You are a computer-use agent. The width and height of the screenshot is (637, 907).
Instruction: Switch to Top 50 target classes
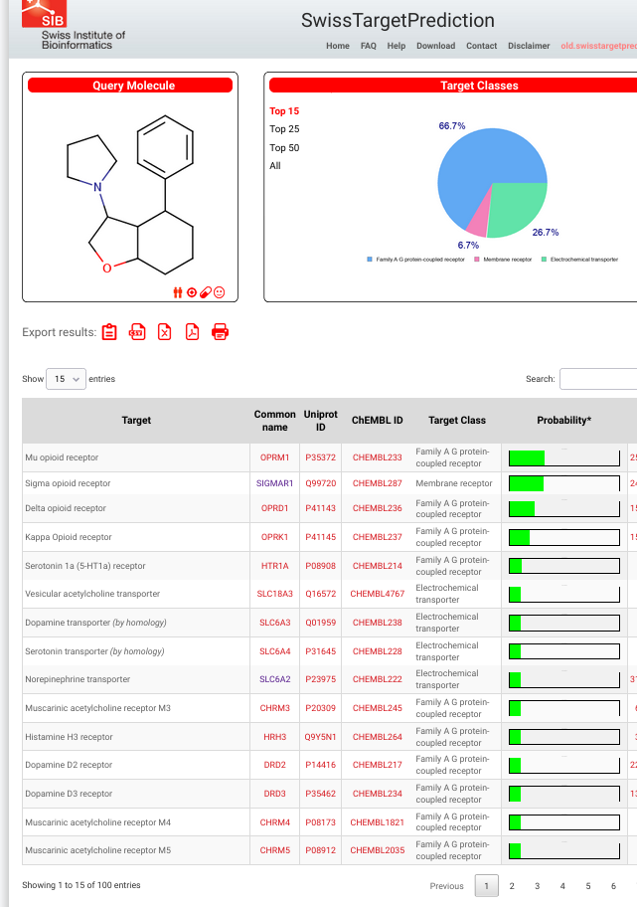point(284,147)
